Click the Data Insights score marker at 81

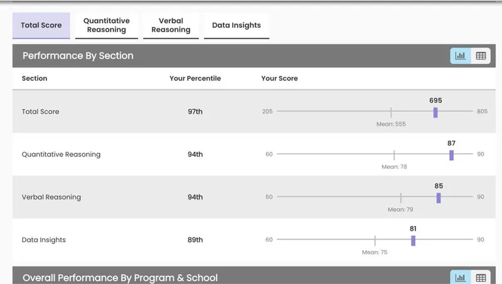tap(414, 241)
